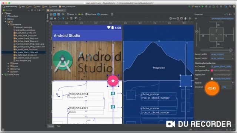Show the blueprint surface view icon

(55, 14)
